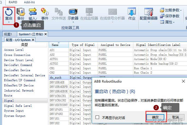Image resolution: width=187 pixels, height=125 pixels.
Task: Select the AUTO2 signal row
Action: coord(118,64)
